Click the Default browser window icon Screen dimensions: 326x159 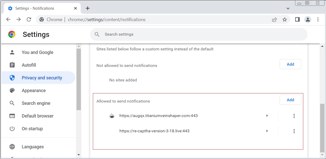(12, 116)
